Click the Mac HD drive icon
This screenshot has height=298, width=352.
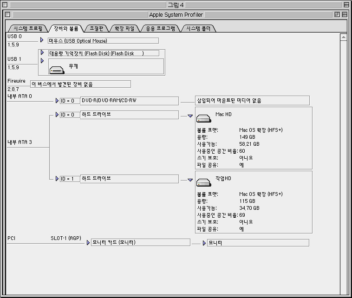[203, 118]
